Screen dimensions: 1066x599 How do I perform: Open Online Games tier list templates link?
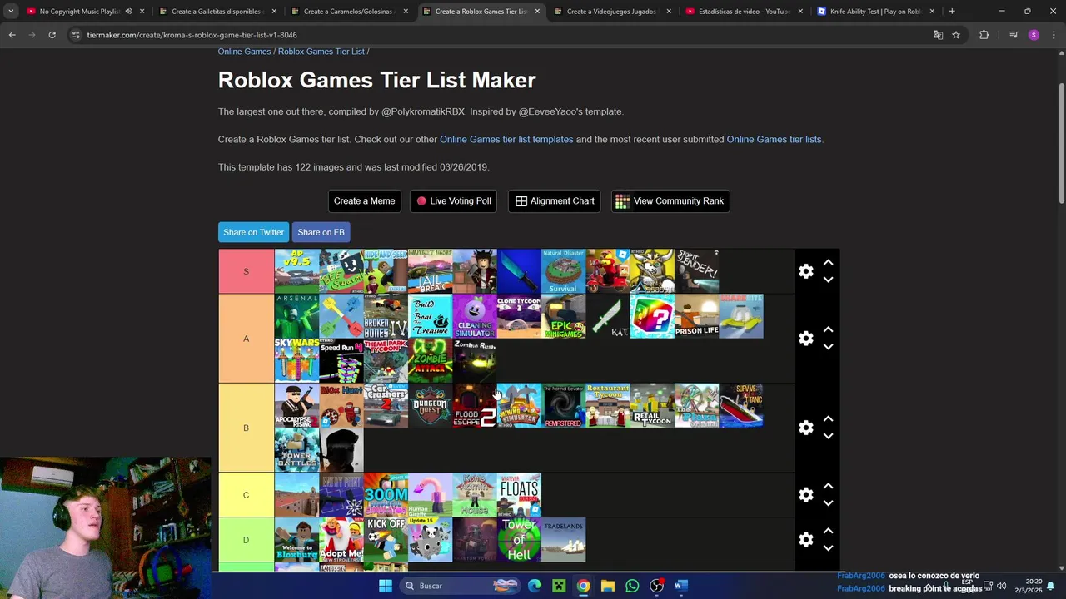506,139
